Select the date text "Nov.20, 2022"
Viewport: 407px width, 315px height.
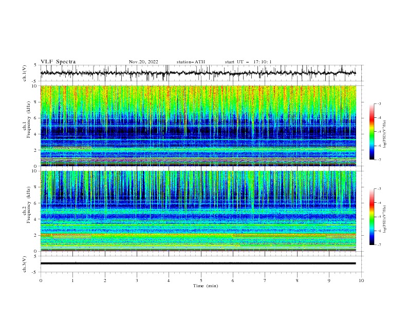coord(143,62)
